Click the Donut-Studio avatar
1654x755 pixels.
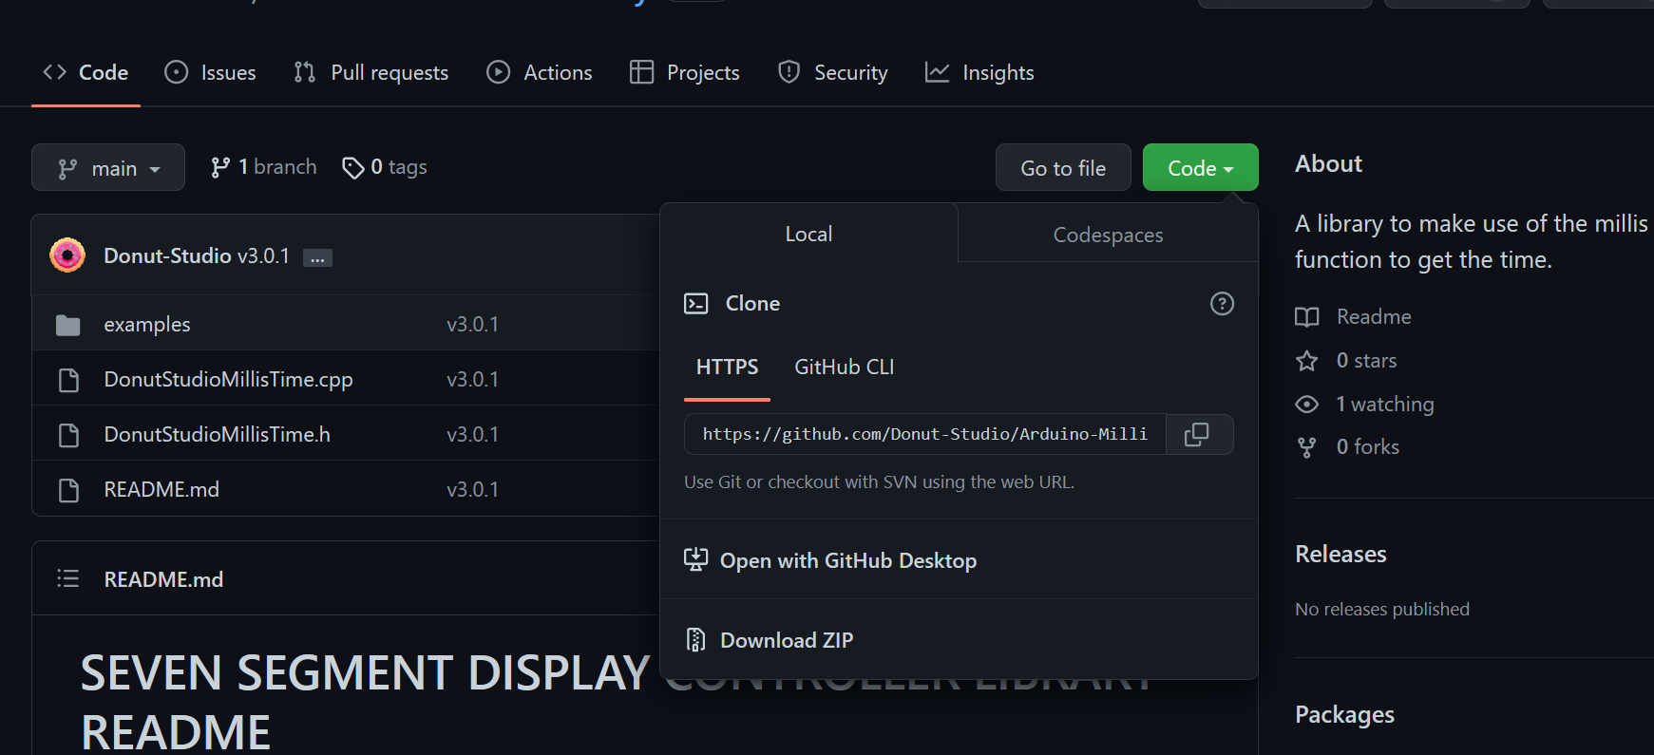[x=67, y=255]
